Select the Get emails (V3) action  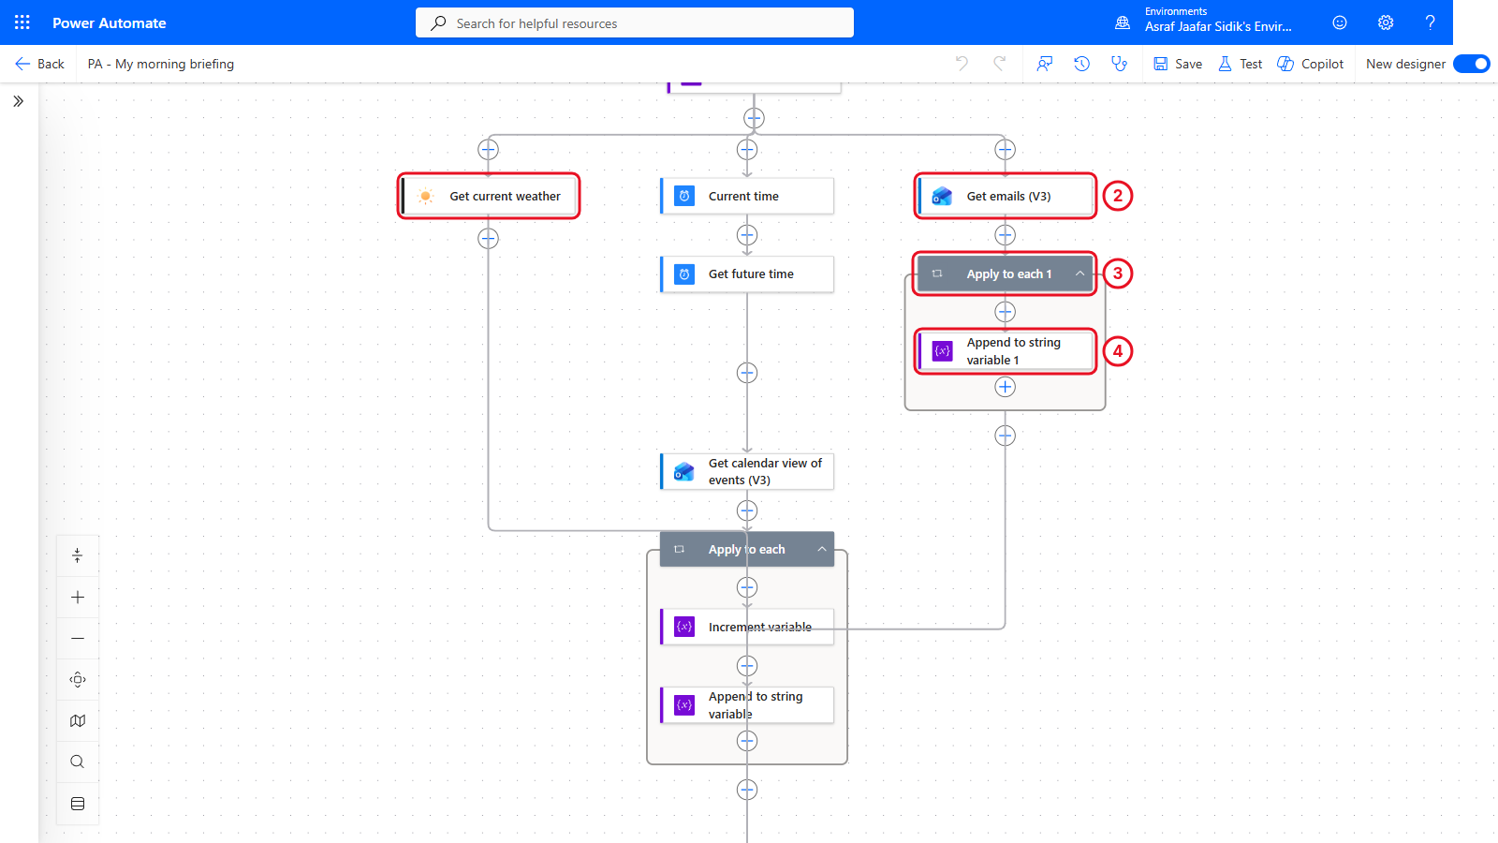point(1006,196)
